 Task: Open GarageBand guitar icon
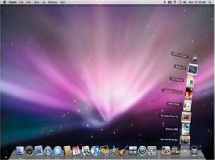pyautogui.click(x=124, y=150)
